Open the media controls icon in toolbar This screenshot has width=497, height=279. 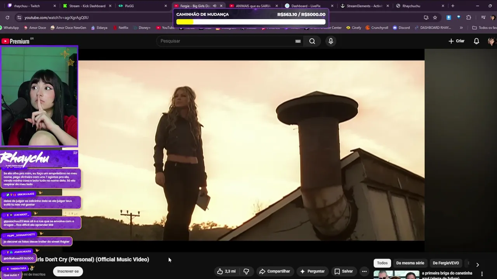point(483,17)
